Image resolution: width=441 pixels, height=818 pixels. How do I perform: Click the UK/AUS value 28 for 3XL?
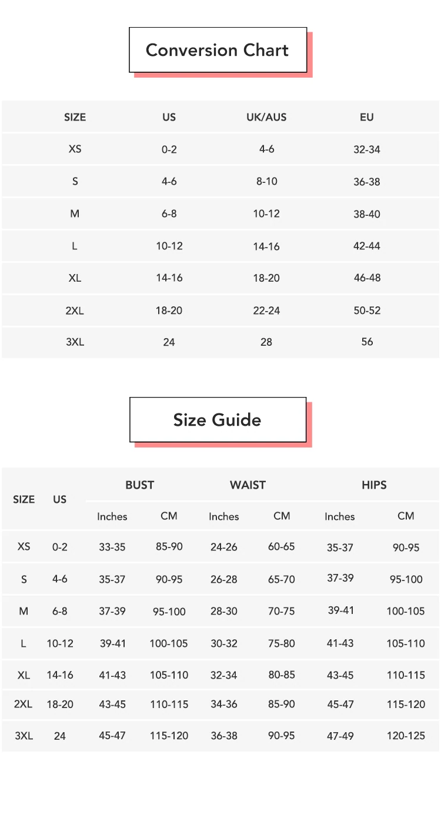pyautogui.click(x=266, y=342)
